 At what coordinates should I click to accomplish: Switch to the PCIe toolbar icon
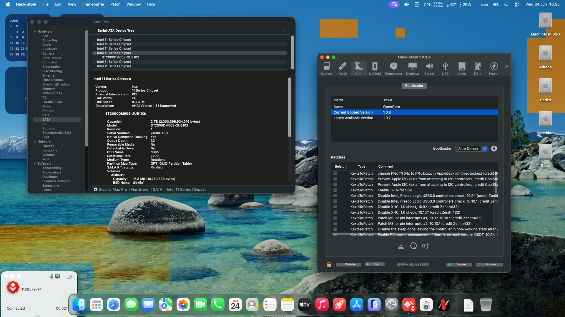tap(478, 69)
